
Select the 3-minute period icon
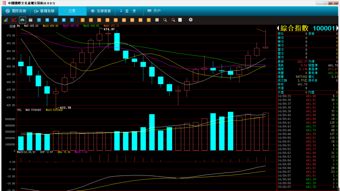click(91, 20)
